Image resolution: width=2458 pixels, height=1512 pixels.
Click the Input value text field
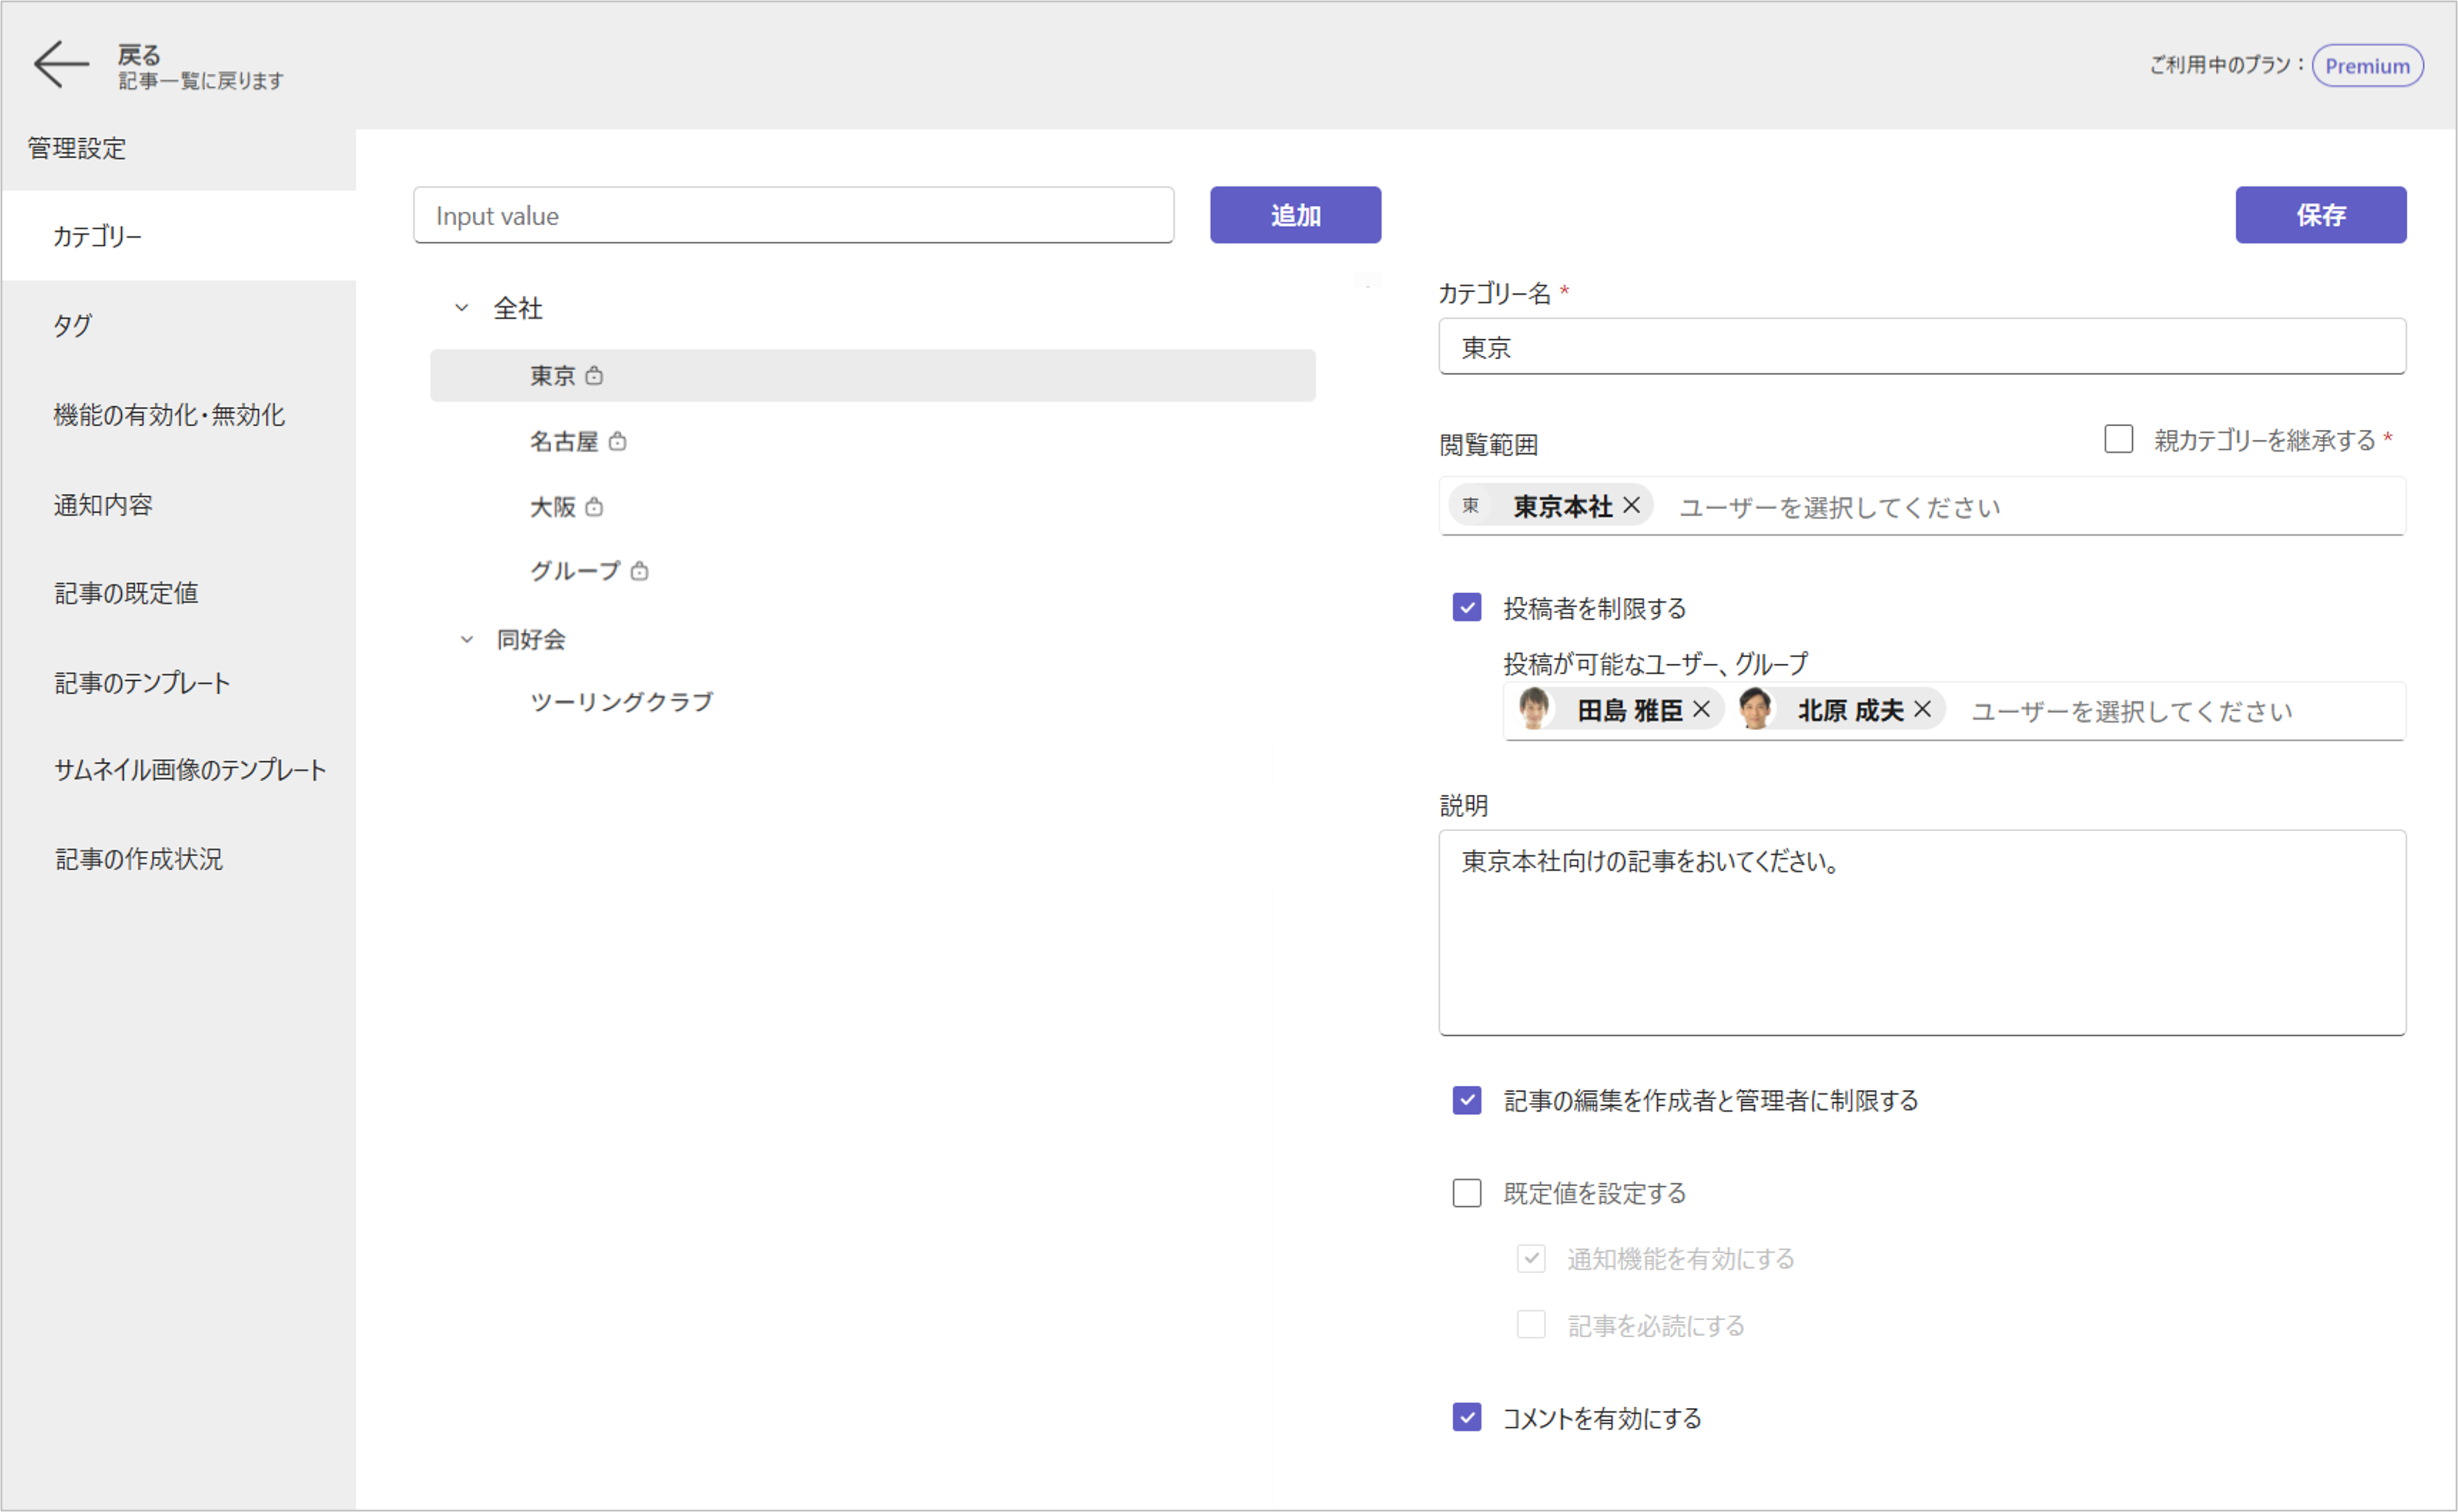tap(793, 215)
